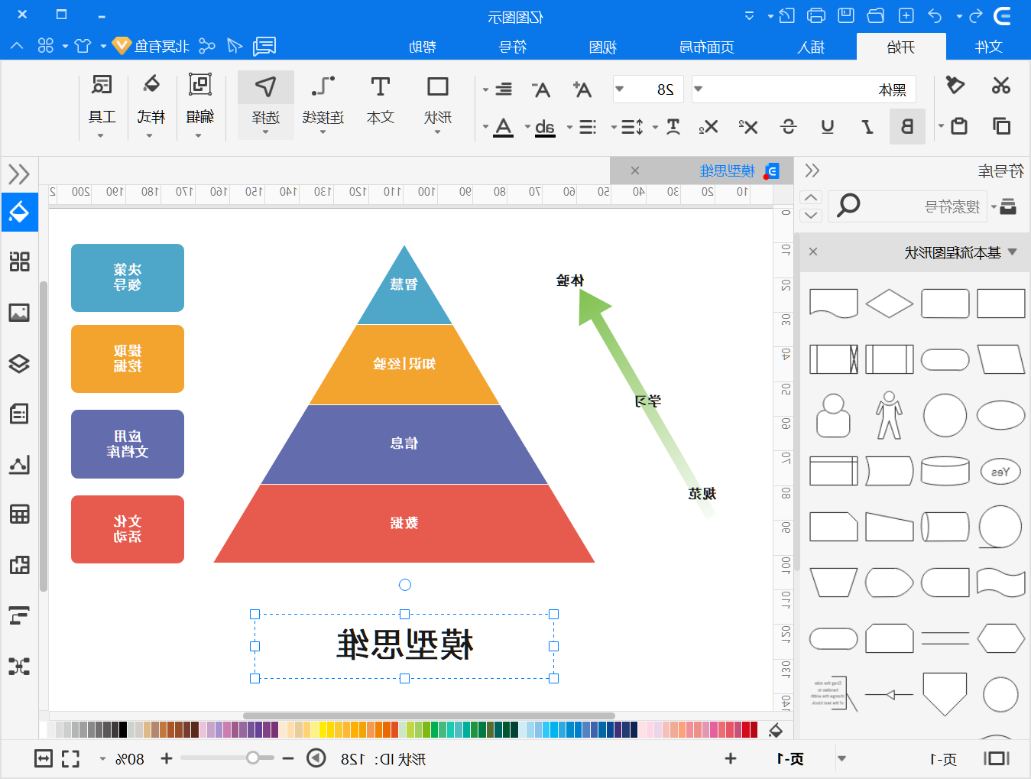Open the table panel from the side strip
The width and height of the screenshot is (1031, 779).
tap(19, 514)
